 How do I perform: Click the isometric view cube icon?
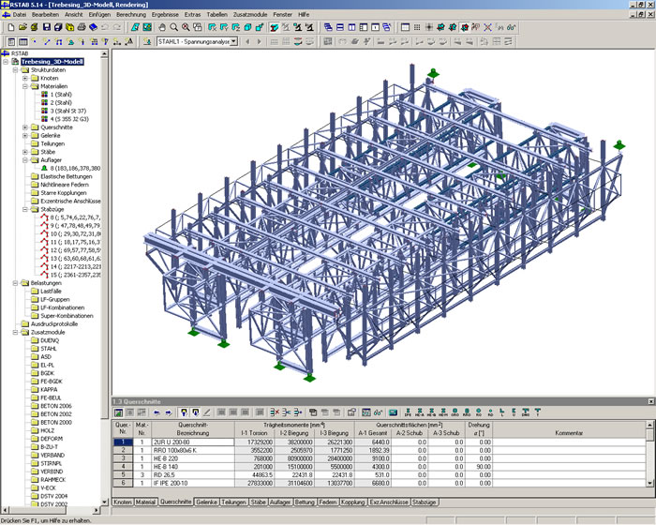click(247, 27)
